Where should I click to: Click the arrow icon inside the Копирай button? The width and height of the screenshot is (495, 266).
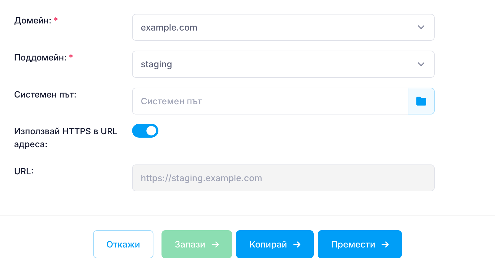297,244
